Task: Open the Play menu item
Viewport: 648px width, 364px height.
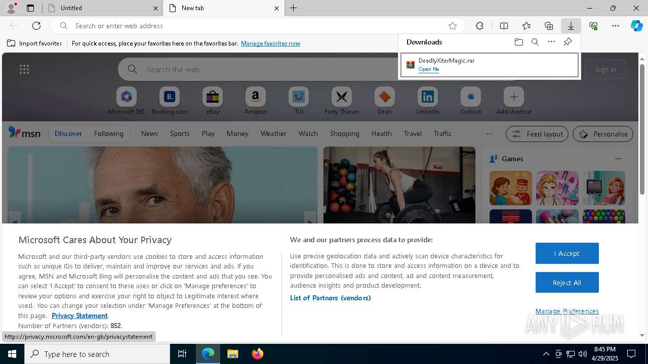Action: point(208,133)
